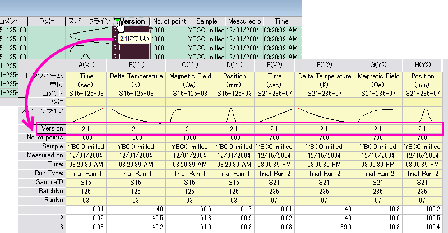Open the sparkline thumbnail in column E
Screen dimensions: 448x233
(x=274, y=115)
